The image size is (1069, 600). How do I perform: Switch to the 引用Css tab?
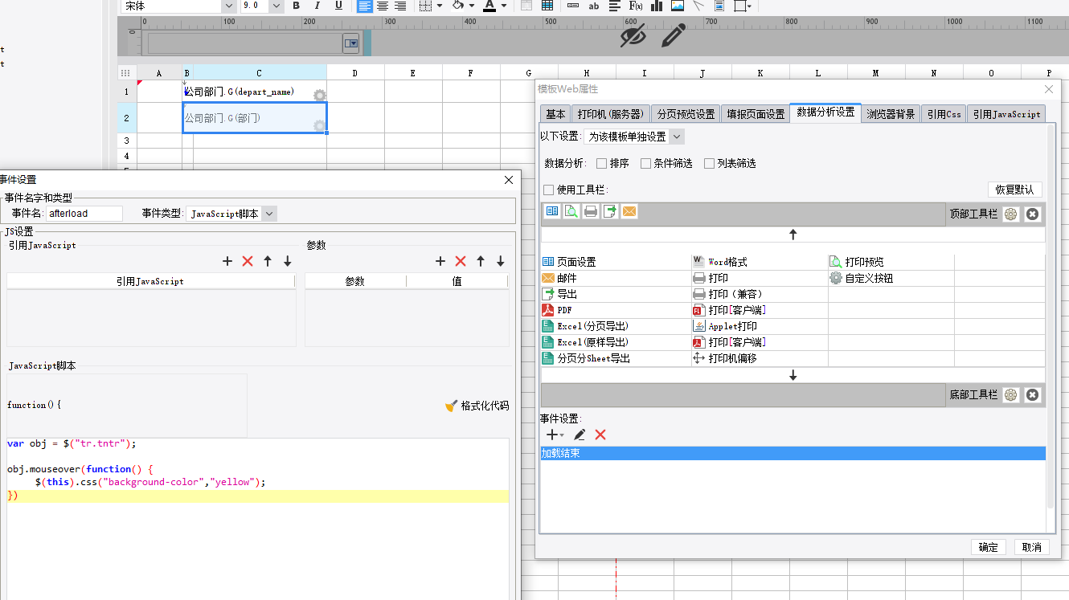point(943,114)
